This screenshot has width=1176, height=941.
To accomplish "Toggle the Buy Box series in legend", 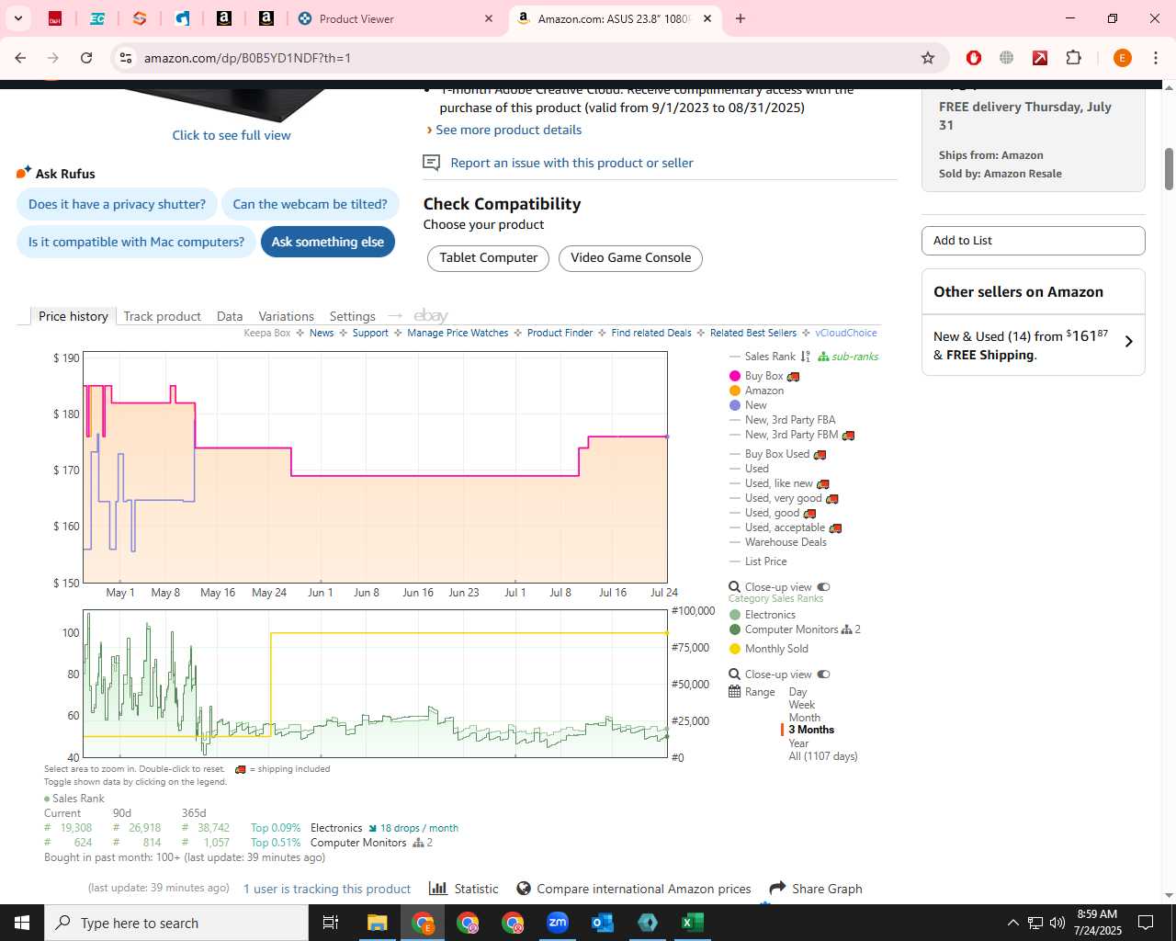I will pyautogui.click(x=764, y=376).
